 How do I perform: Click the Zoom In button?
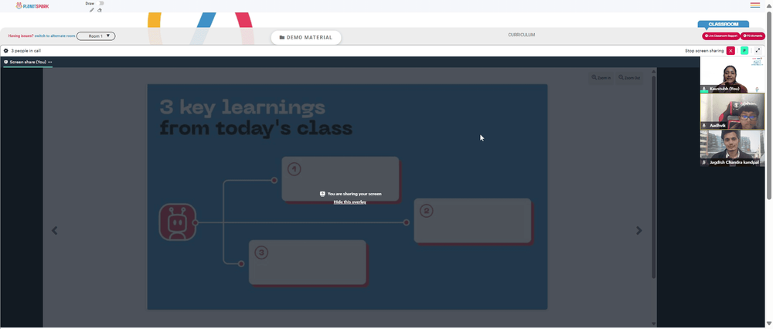click(x=601, y=78)
